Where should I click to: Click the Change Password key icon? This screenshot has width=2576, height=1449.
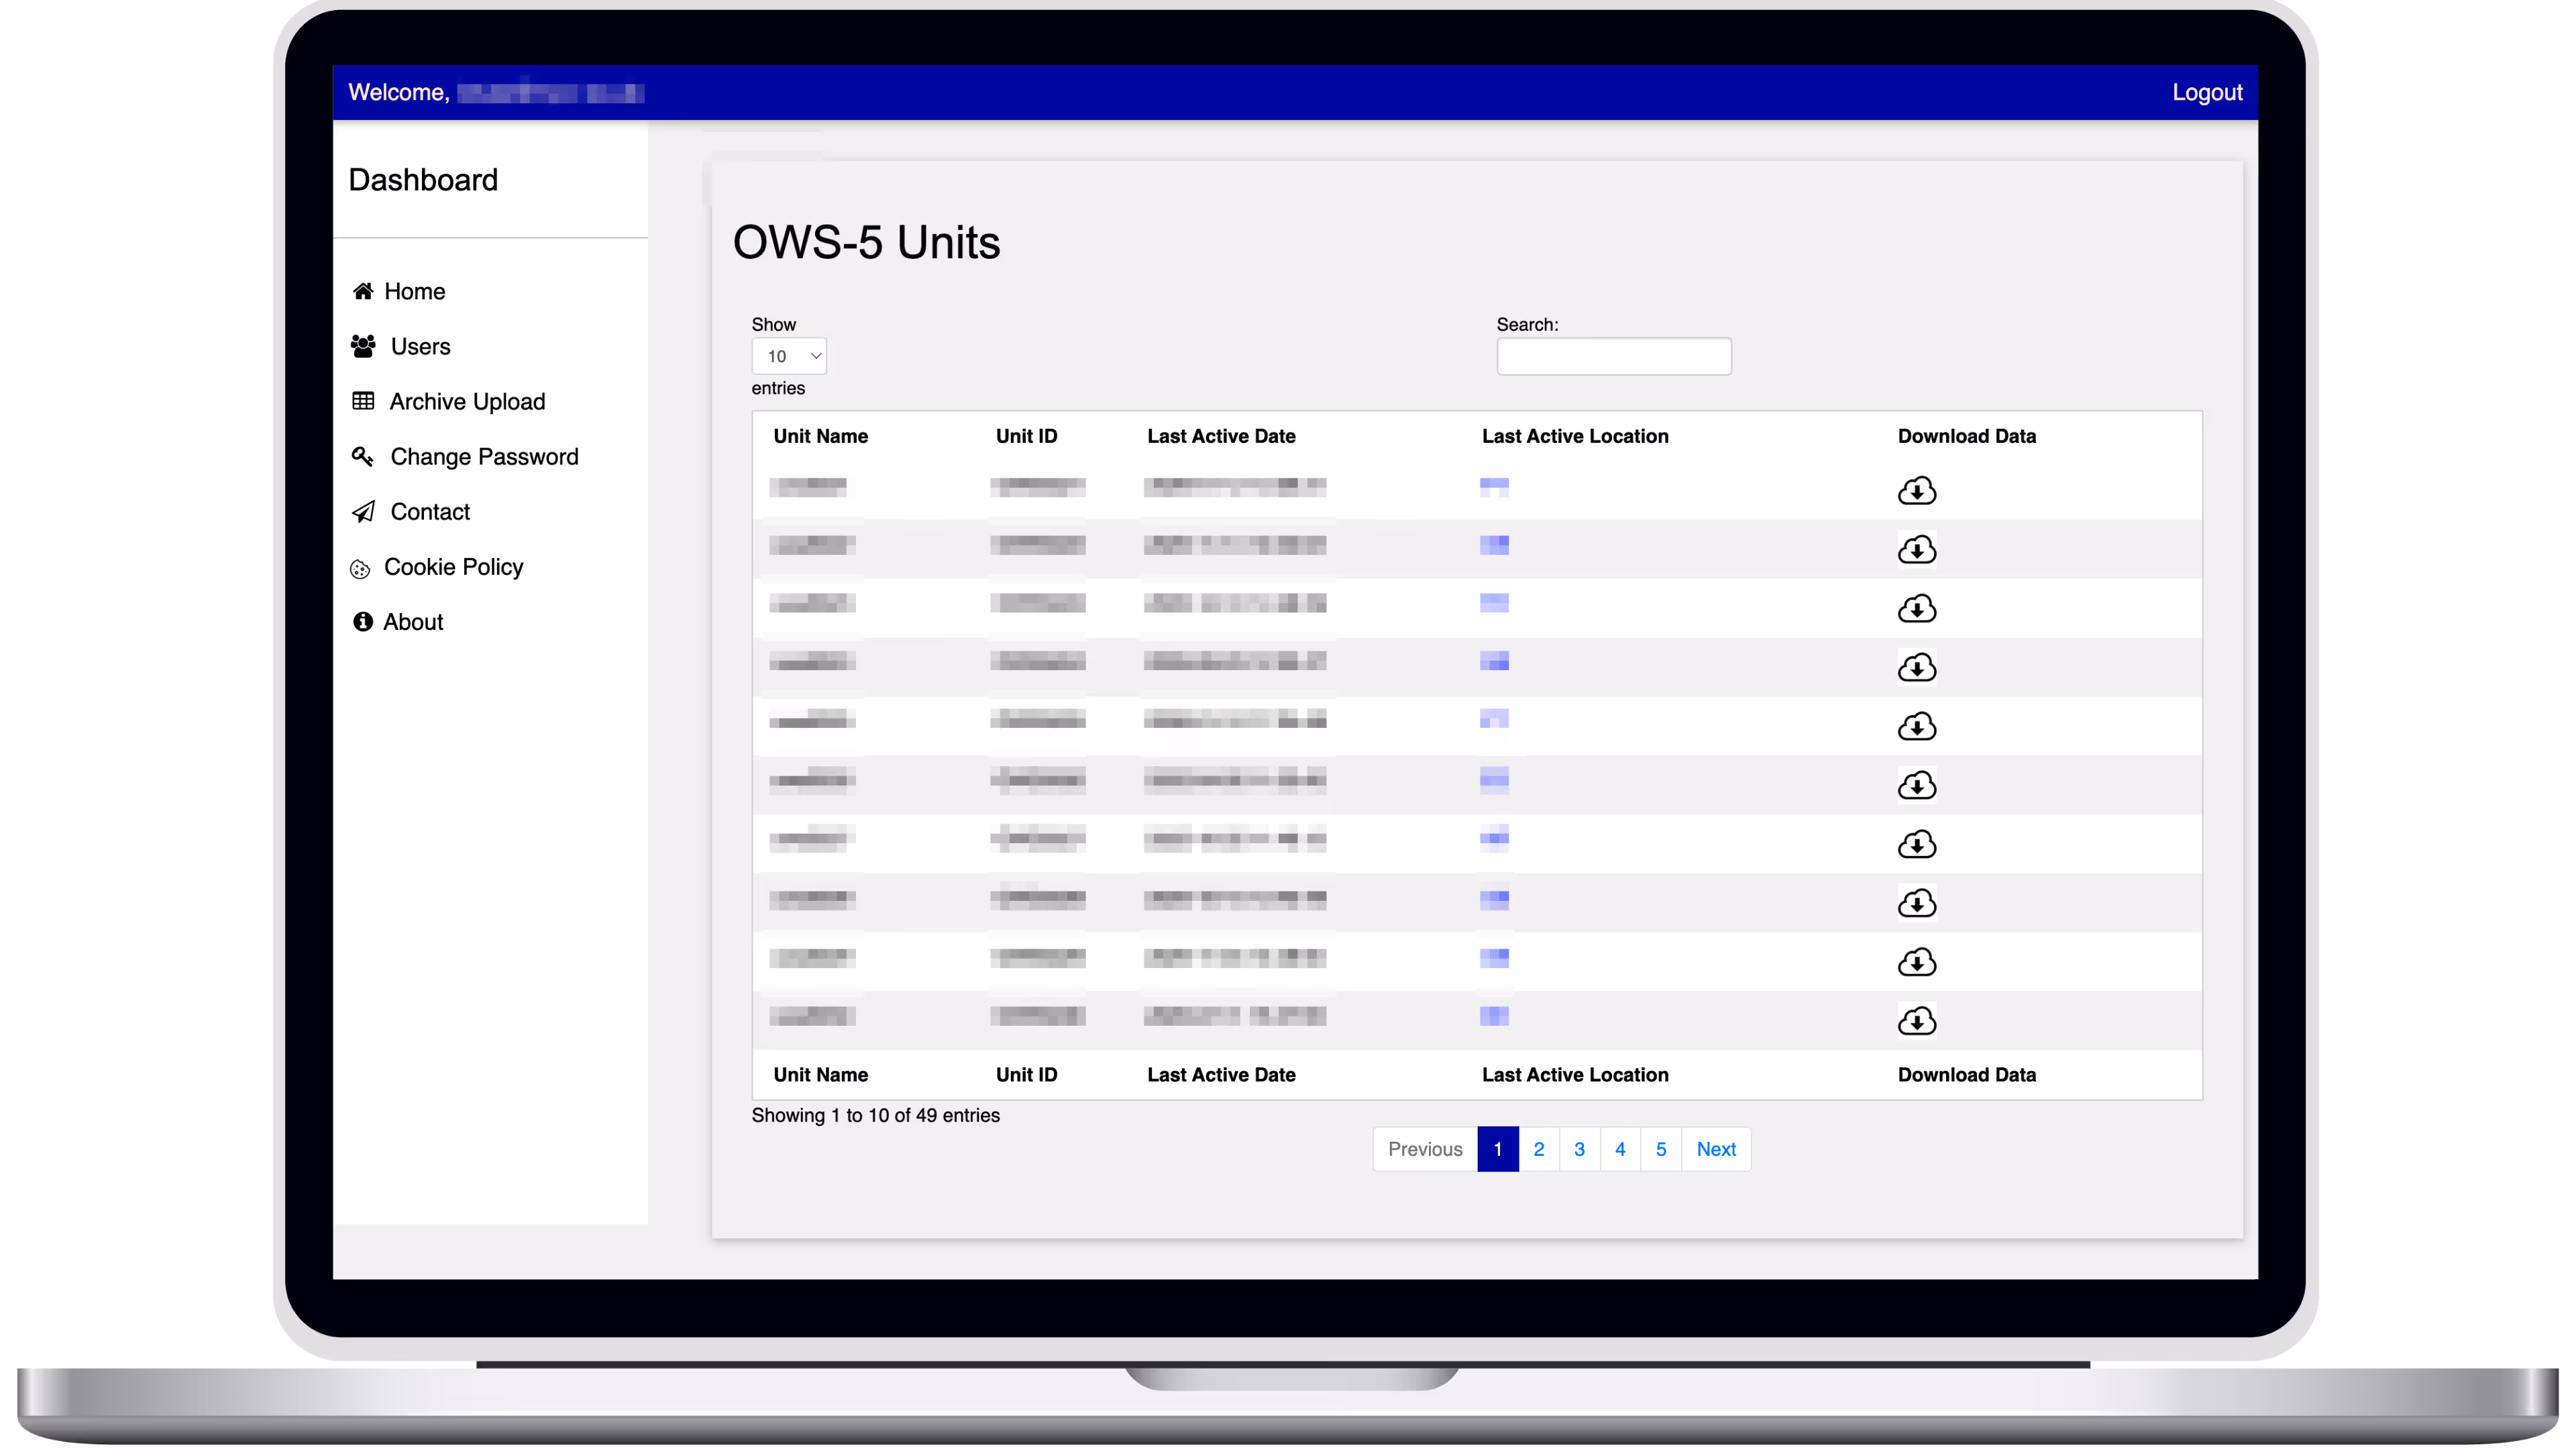(x=363, y=456)
